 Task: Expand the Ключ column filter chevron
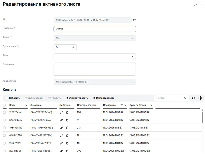(x=26, y=105)
